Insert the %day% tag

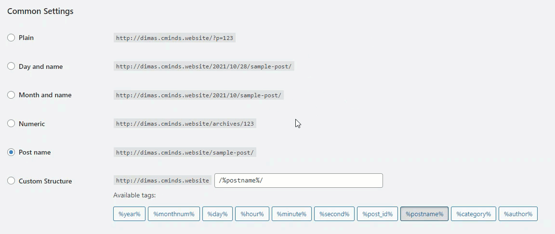pyautogui.click(x=217, y=214)
